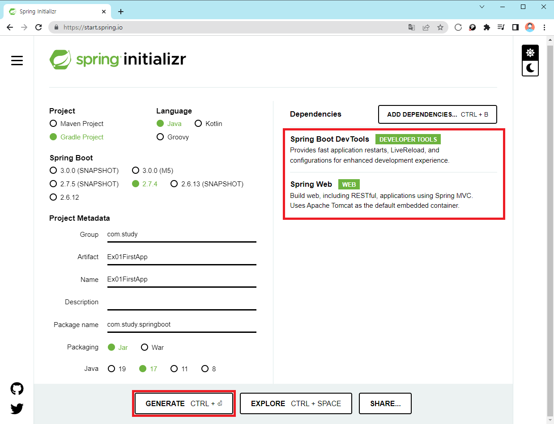The height and width of the screenshot is (424, 554).
Task: Click ADD DEPENDENCIES... button
Action: 438,114
